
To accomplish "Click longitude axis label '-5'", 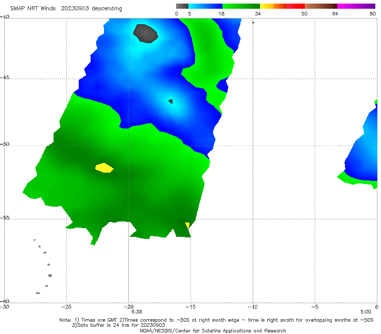I will (315, 307).
